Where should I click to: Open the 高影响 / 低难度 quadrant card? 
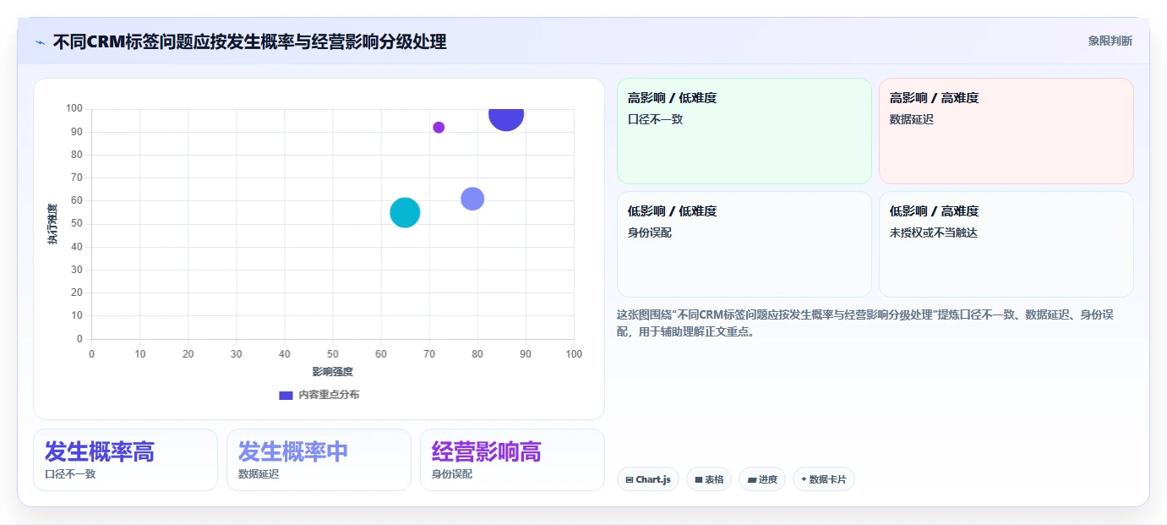(x=744, y=131)
